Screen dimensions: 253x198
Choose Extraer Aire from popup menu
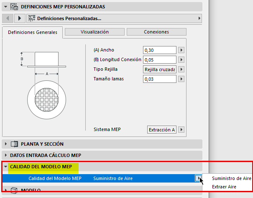[224, 187]
